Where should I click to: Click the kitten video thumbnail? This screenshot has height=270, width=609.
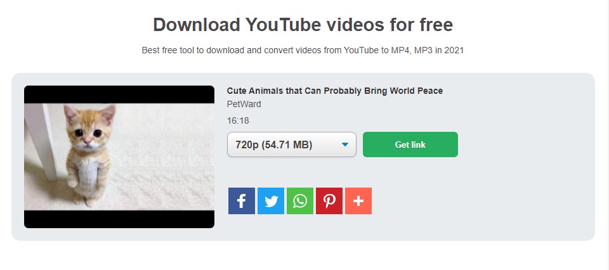point(119,157)
